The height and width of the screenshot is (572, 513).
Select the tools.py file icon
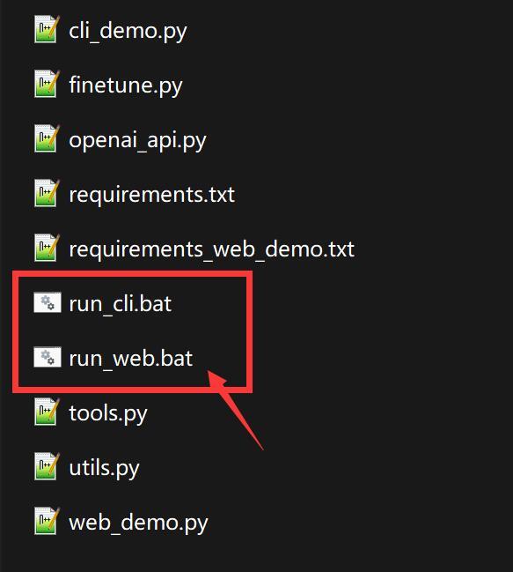[47, 412]
